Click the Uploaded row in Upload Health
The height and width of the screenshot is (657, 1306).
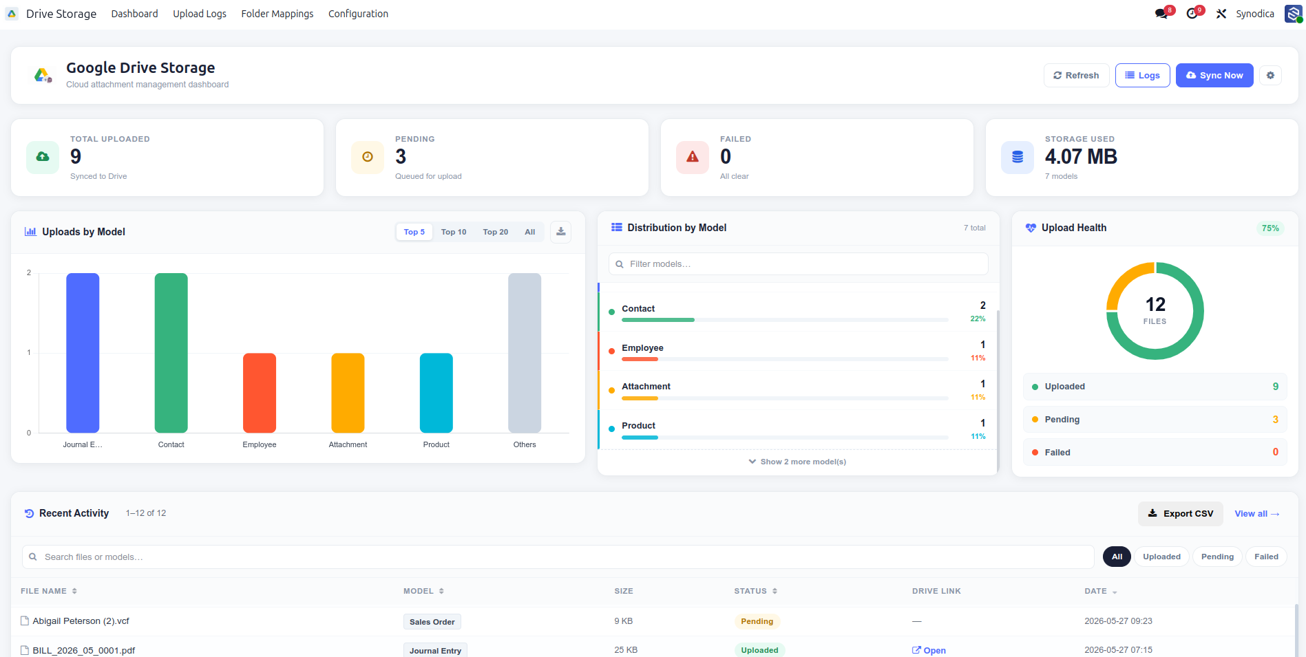[x=1155, y=387]
